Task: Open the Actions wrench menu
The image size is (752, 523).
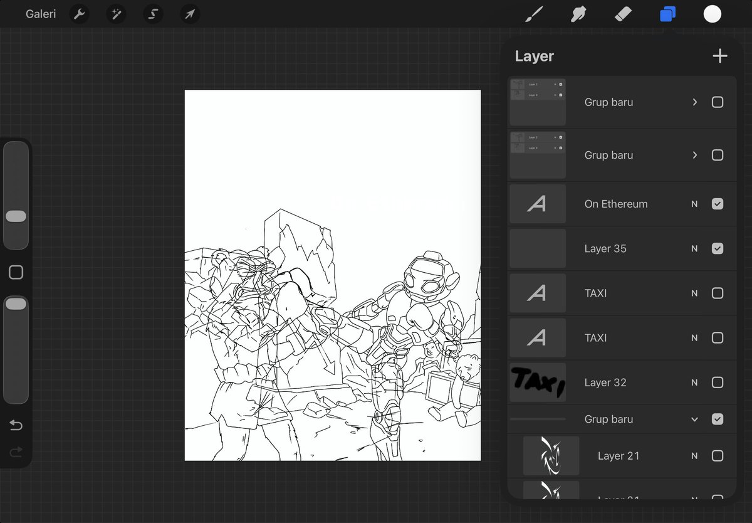Action: point(79,14)
